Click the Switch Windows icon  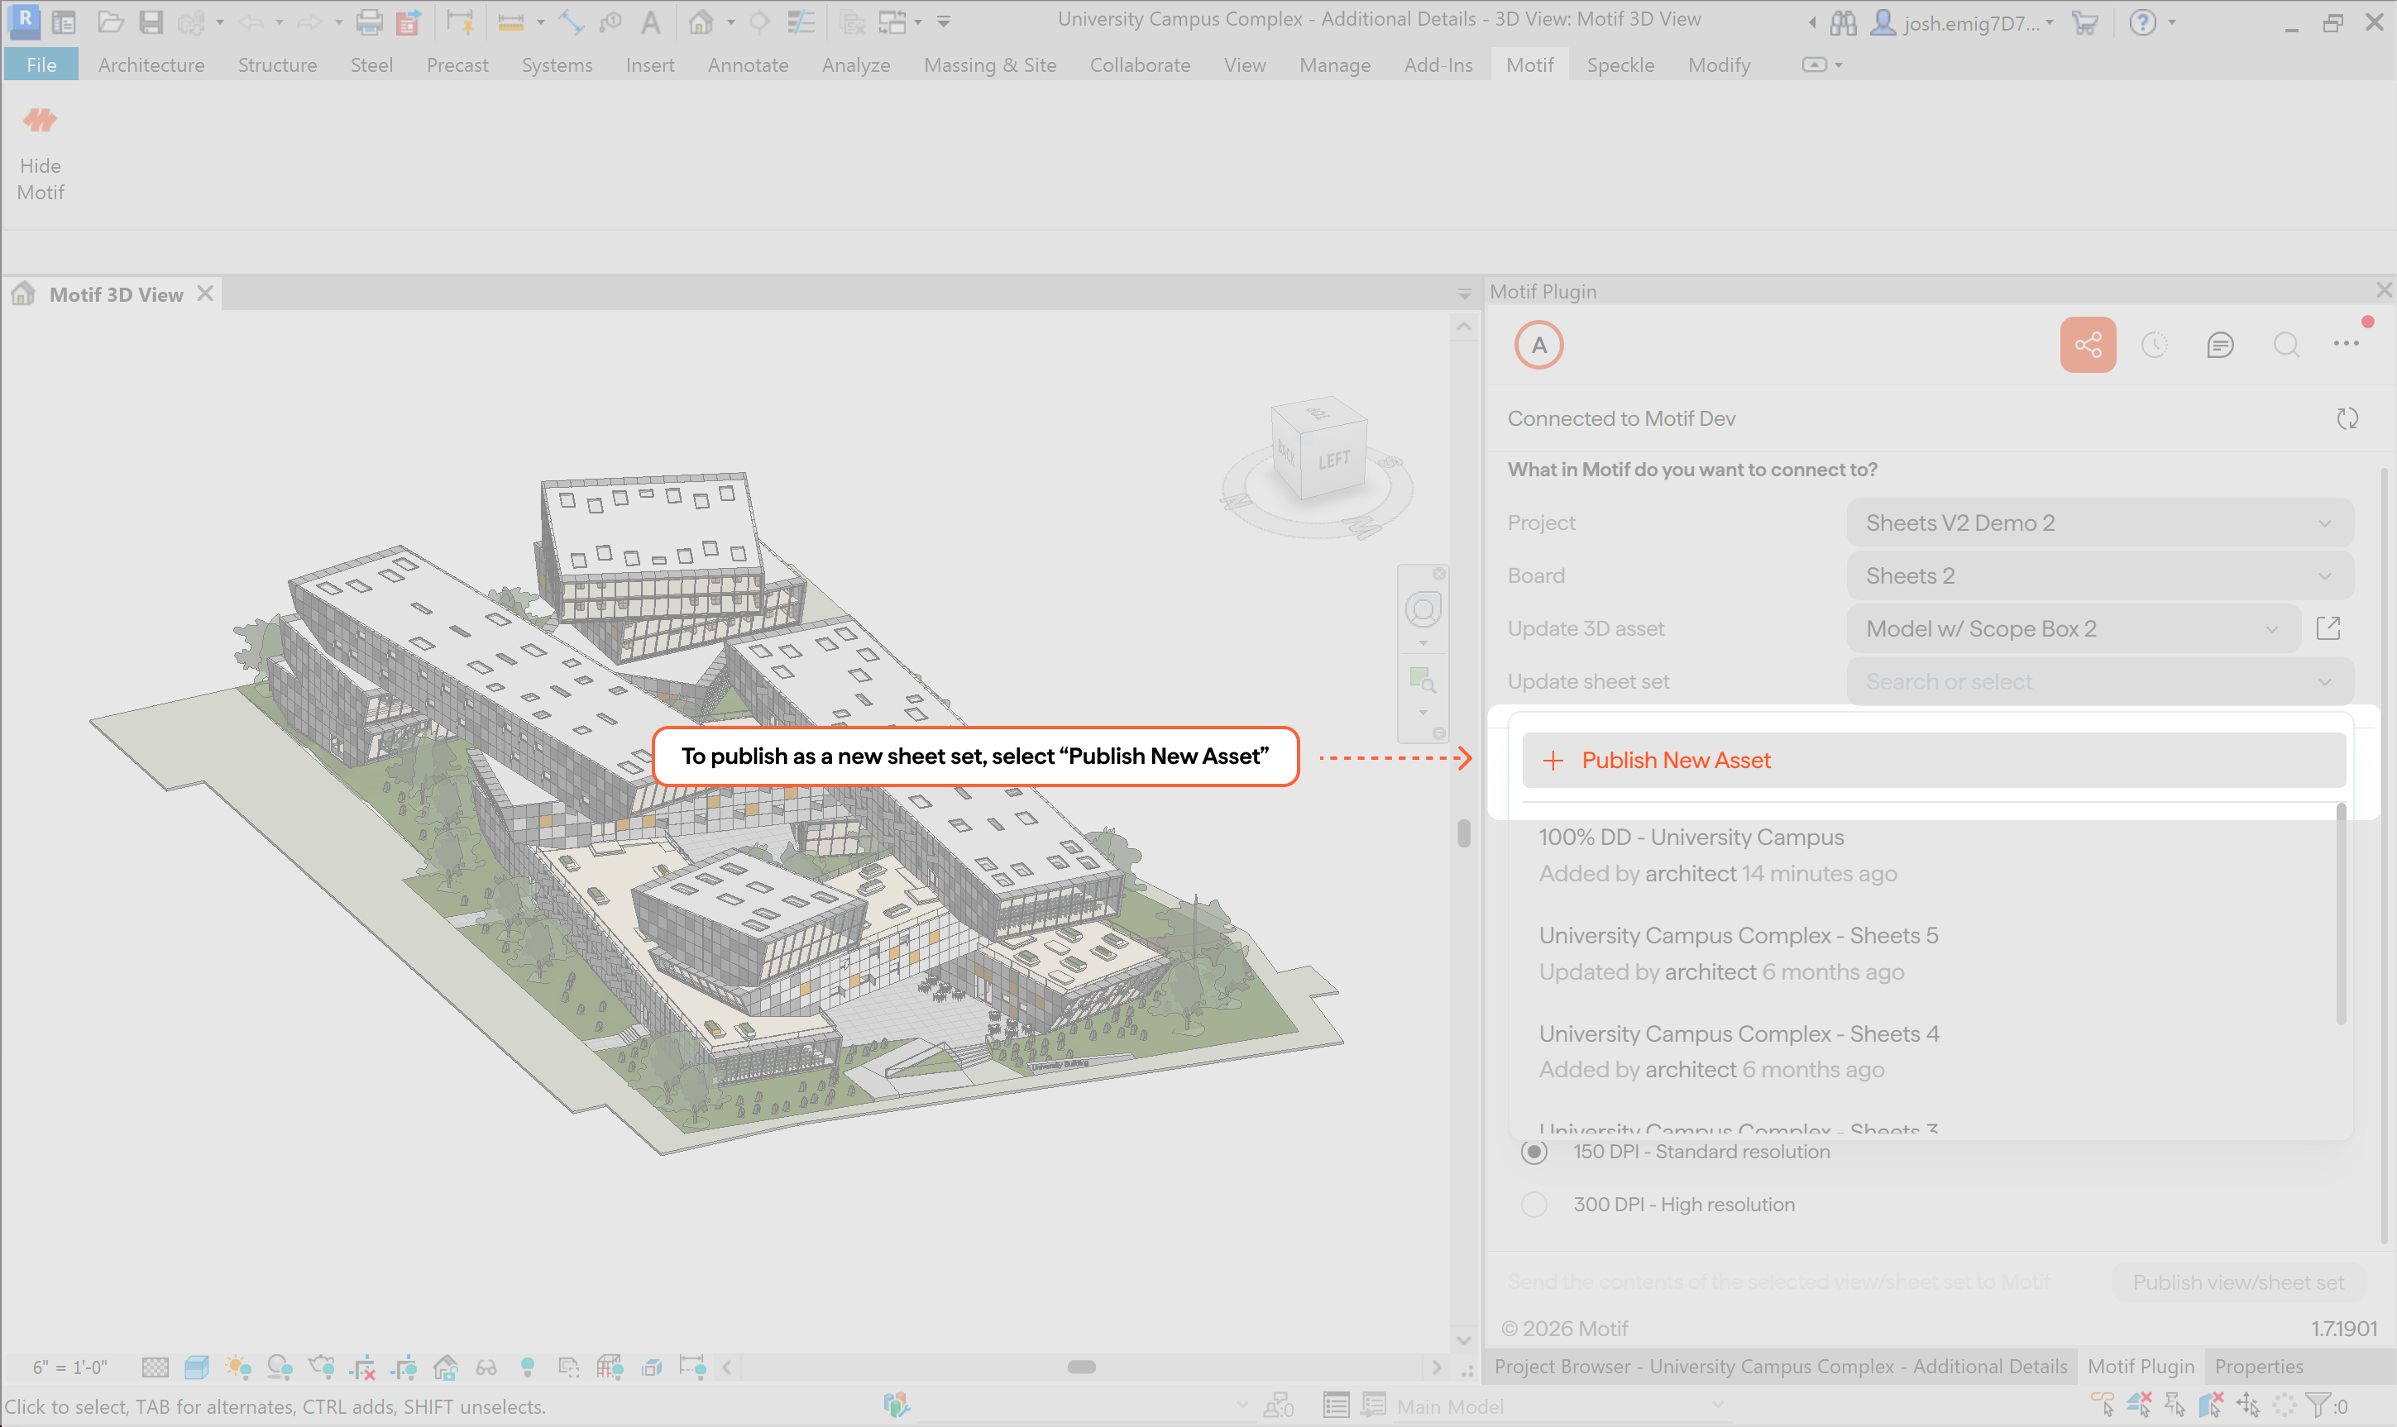tap(892, 22)
